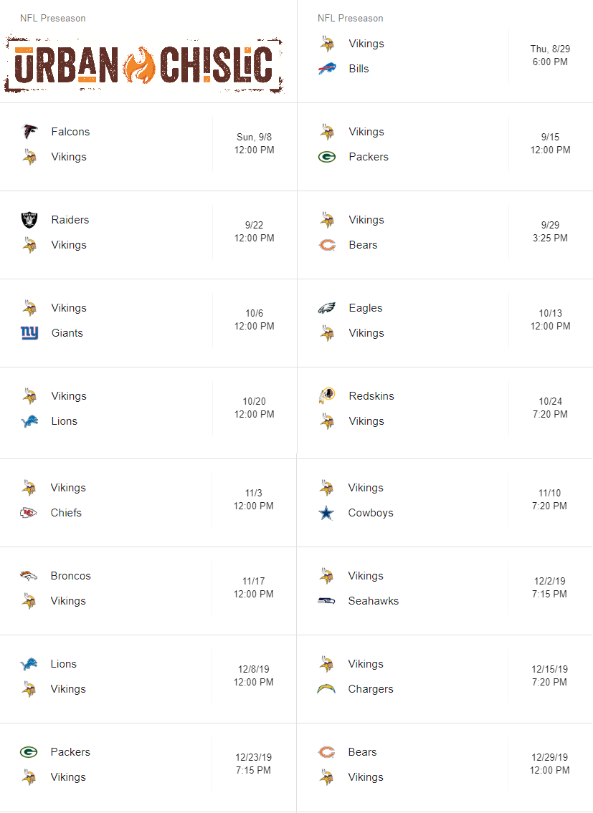Click the Chiefs arrowhead logo

pyautogui.click(x=29, y=513)
